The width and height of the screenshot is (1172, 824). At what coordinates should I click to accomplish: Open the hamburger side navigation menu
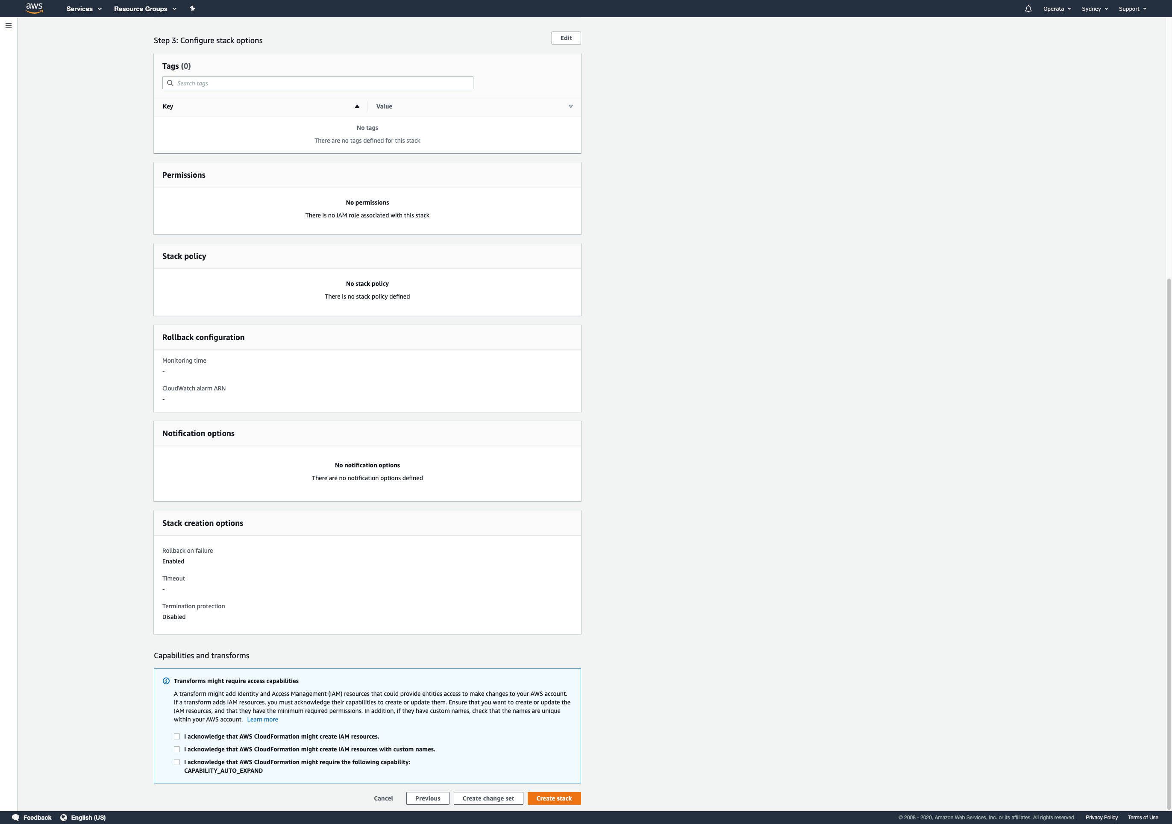(9, 26)
